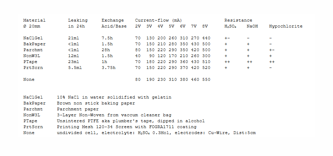Image resolution: width=333 pixels, height=156 pixels.
Task: Click the 'Brown non stick baking paper' description
Action: point(96,103)
